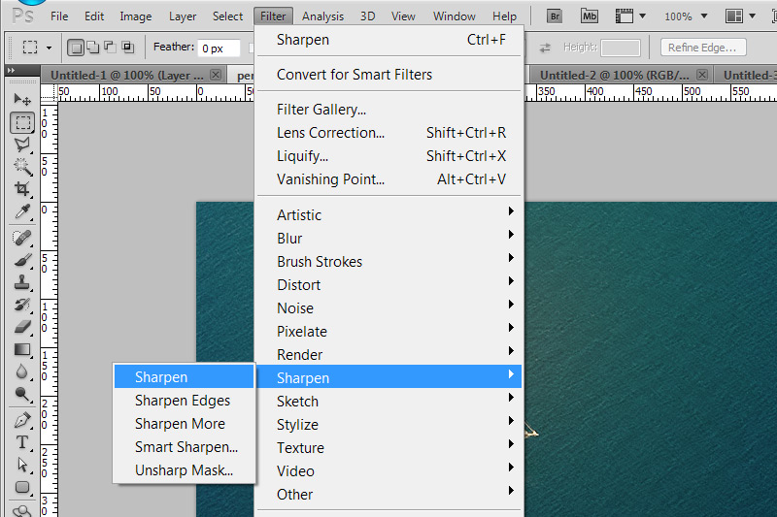Enable the Add to selection mode
Image resolution: width=777 pixels, height=517 pixels.
pyautogui.click(x=92, y=48)
